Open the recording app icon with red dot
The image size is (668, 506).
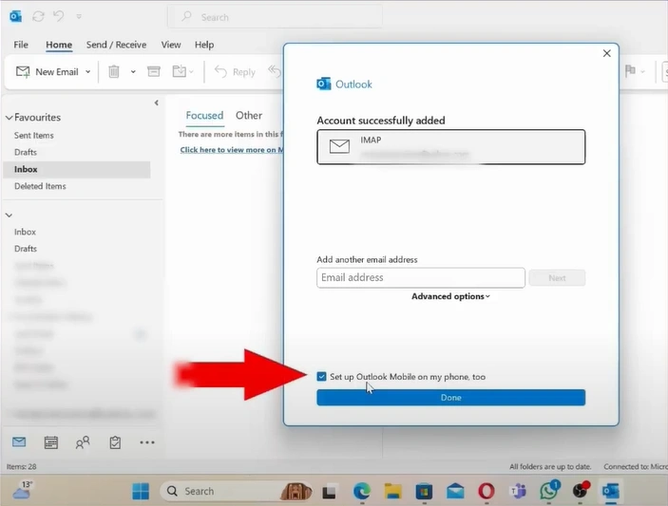coord(581,490)
